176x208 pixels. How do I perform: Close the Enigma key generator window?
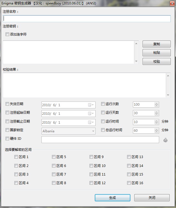coord(172,4)
